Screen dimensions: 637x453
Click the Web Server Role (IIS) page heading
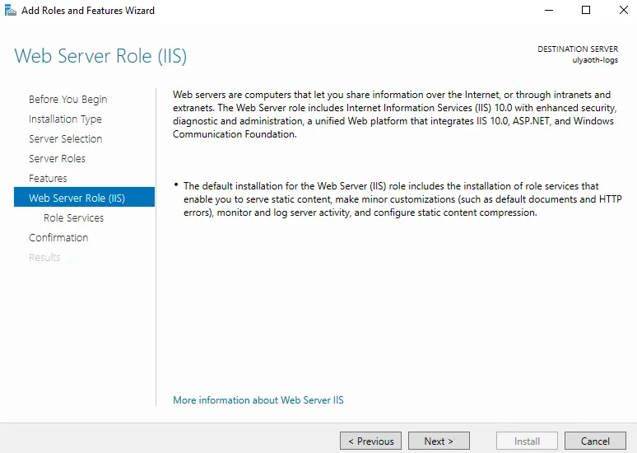100,56
